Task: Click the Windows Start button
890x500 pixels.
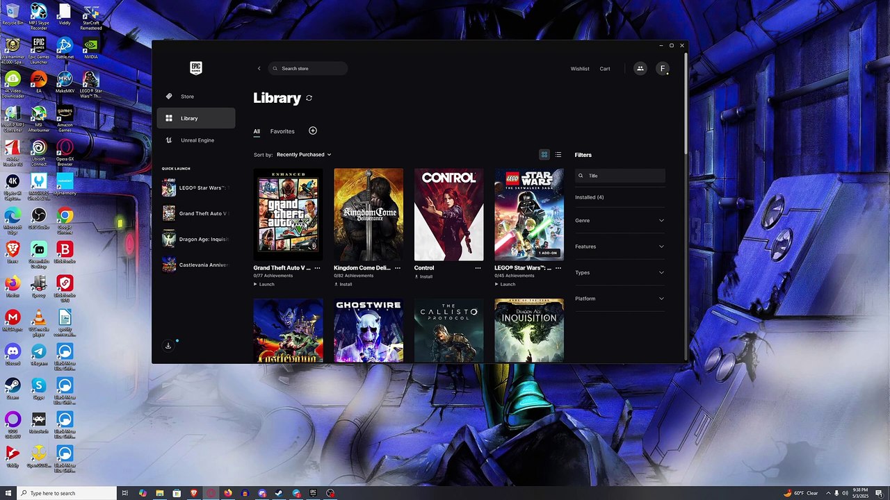Action: point(9,493)
